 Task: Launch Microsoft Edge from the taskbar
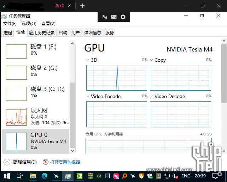(44, 176)
